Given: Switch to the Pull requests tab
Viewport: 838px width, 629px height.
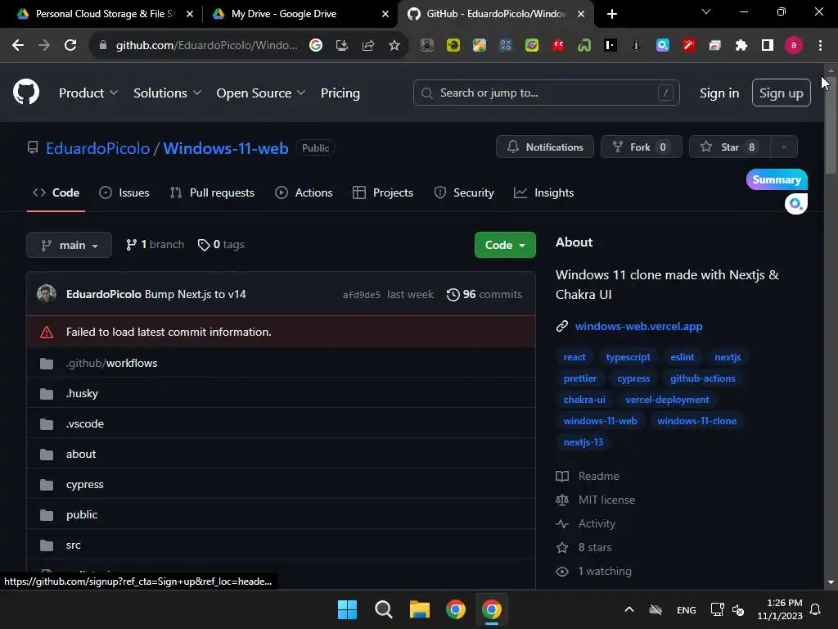Looking at the screenshot, I should [x=212, y=192].
